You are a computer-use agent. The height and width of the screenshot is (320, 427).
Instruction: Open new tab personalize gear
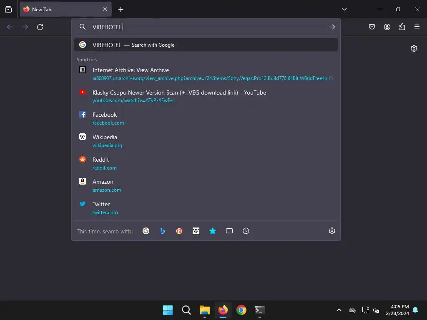414,48
